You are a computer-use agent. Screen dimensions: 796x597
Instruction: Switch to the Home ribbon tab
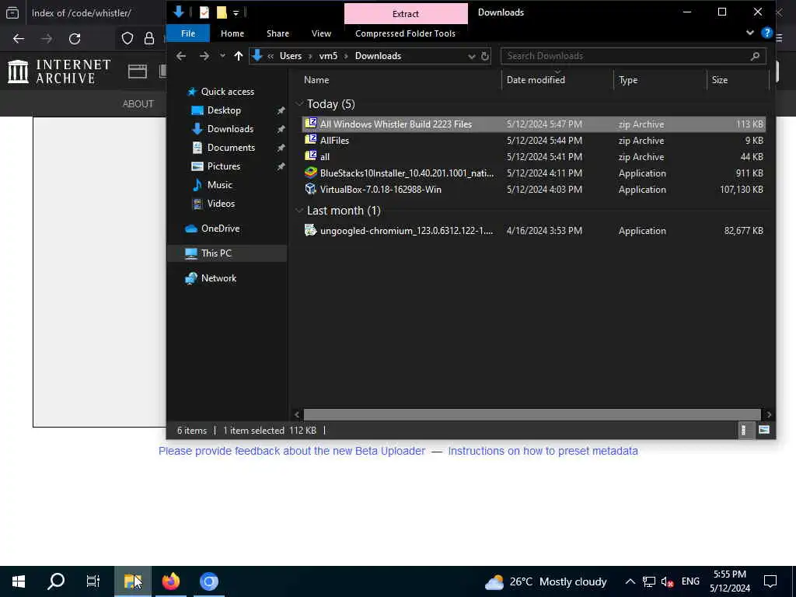(232, 33)
